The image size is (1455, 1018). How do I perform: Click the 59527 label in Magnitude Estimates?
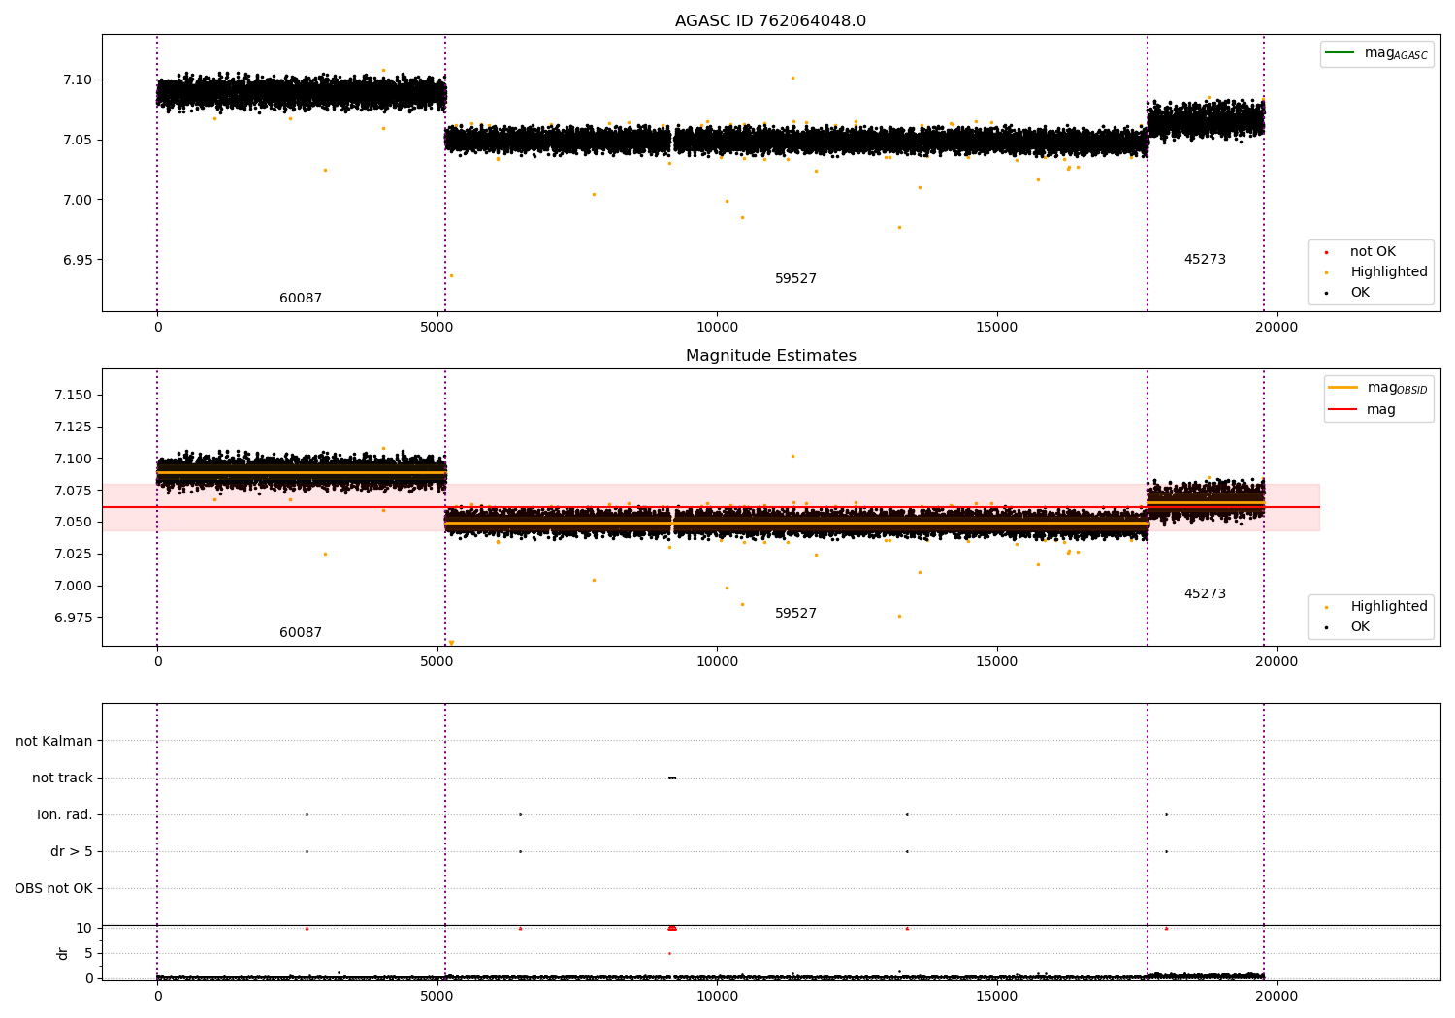tap(795, 614)
